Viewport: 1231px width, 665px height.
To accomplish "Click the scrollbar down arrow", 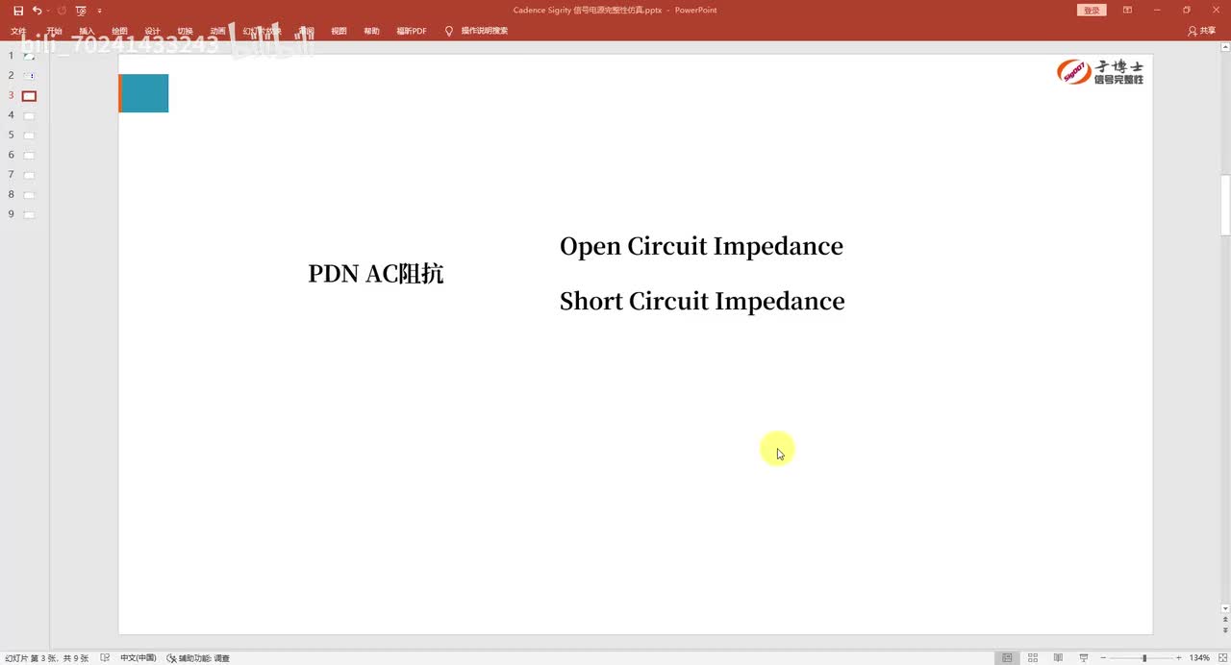I will click(x=1225, y=608).
